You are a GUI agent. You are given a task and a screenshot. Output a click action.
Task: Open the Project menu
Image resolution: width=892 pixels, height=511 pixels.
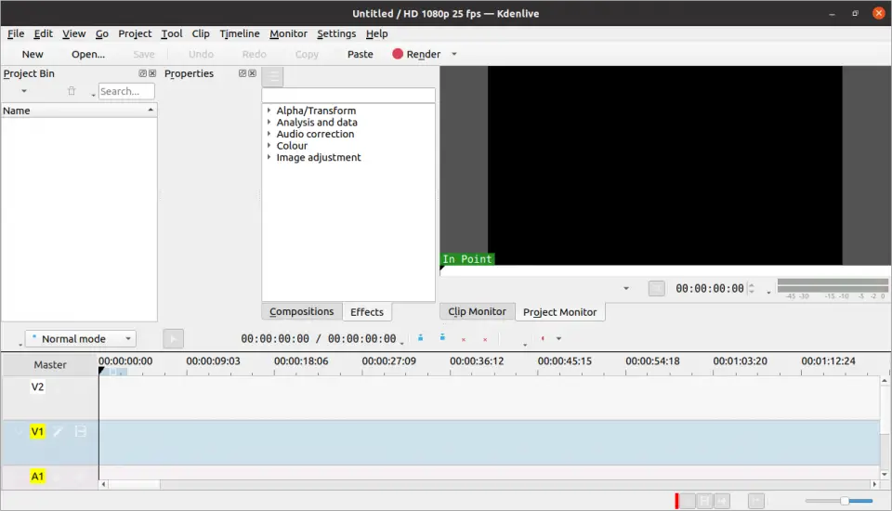[x=135, y=33]
